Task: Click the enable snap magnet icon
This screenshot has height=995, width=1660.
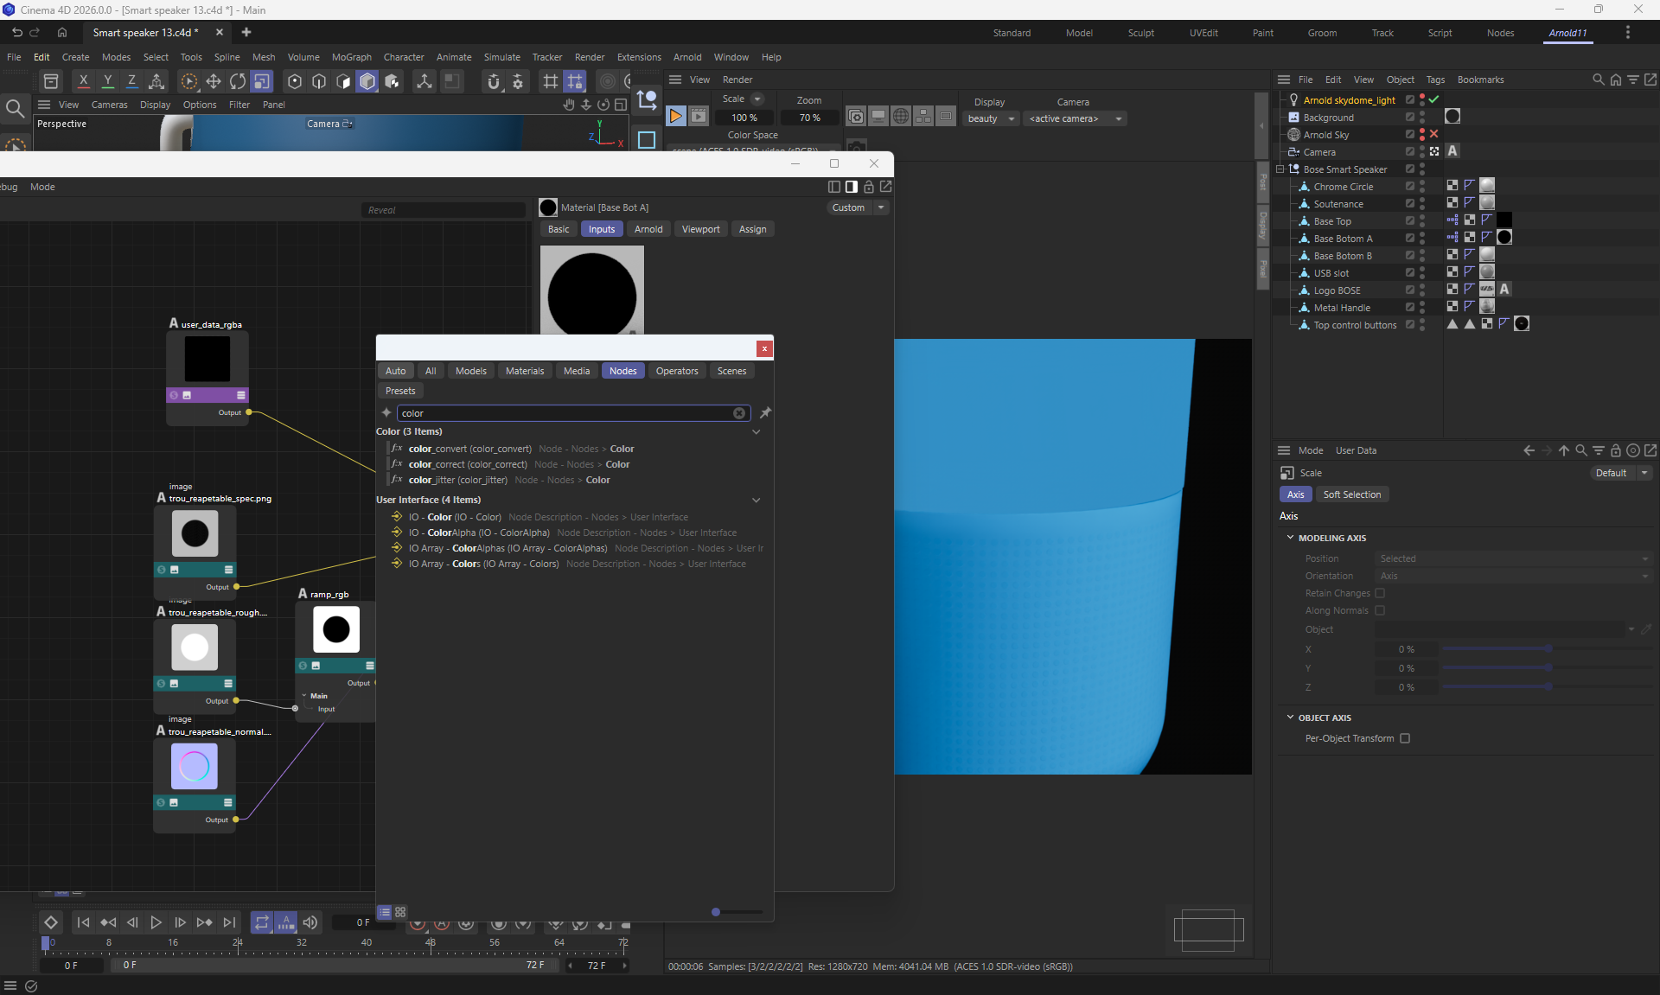Action: point(494,81)
